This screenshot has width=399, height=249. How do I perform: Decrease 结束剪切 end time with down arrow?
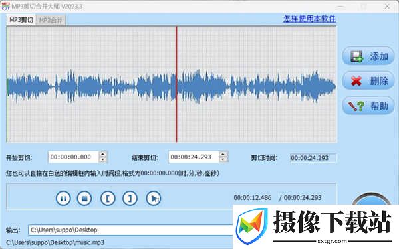(223, 160)
